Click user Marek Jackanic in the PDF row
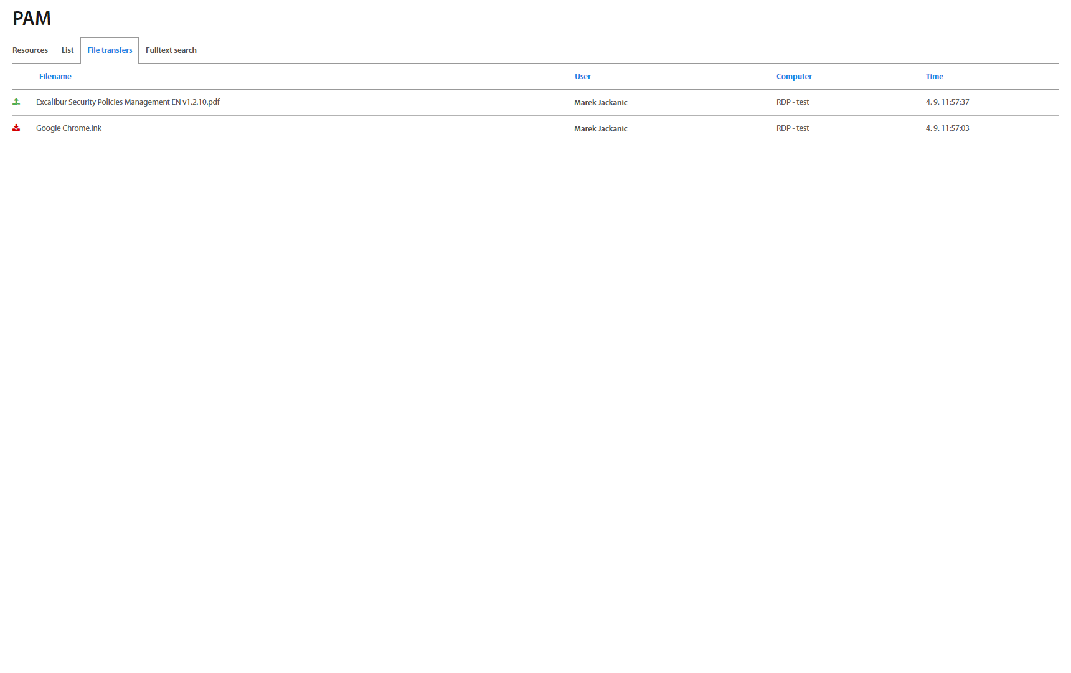The image size is (1071, 673). [x=600, y=103]
